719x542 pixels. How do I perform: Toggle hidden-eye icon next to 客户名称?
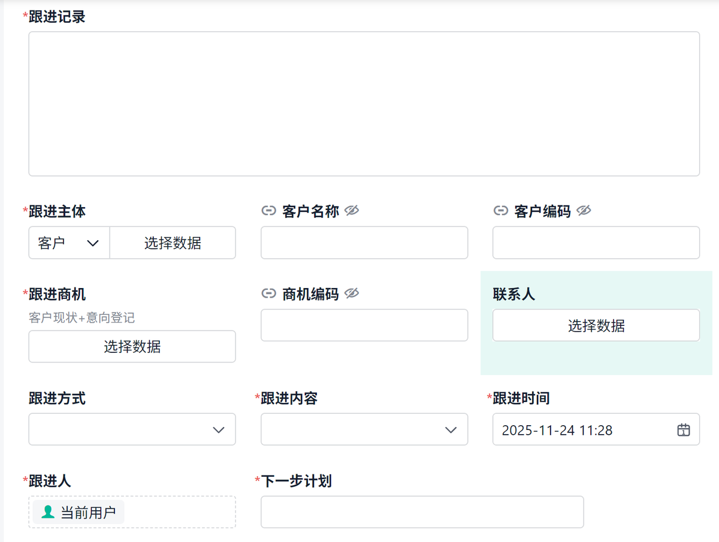352,210
